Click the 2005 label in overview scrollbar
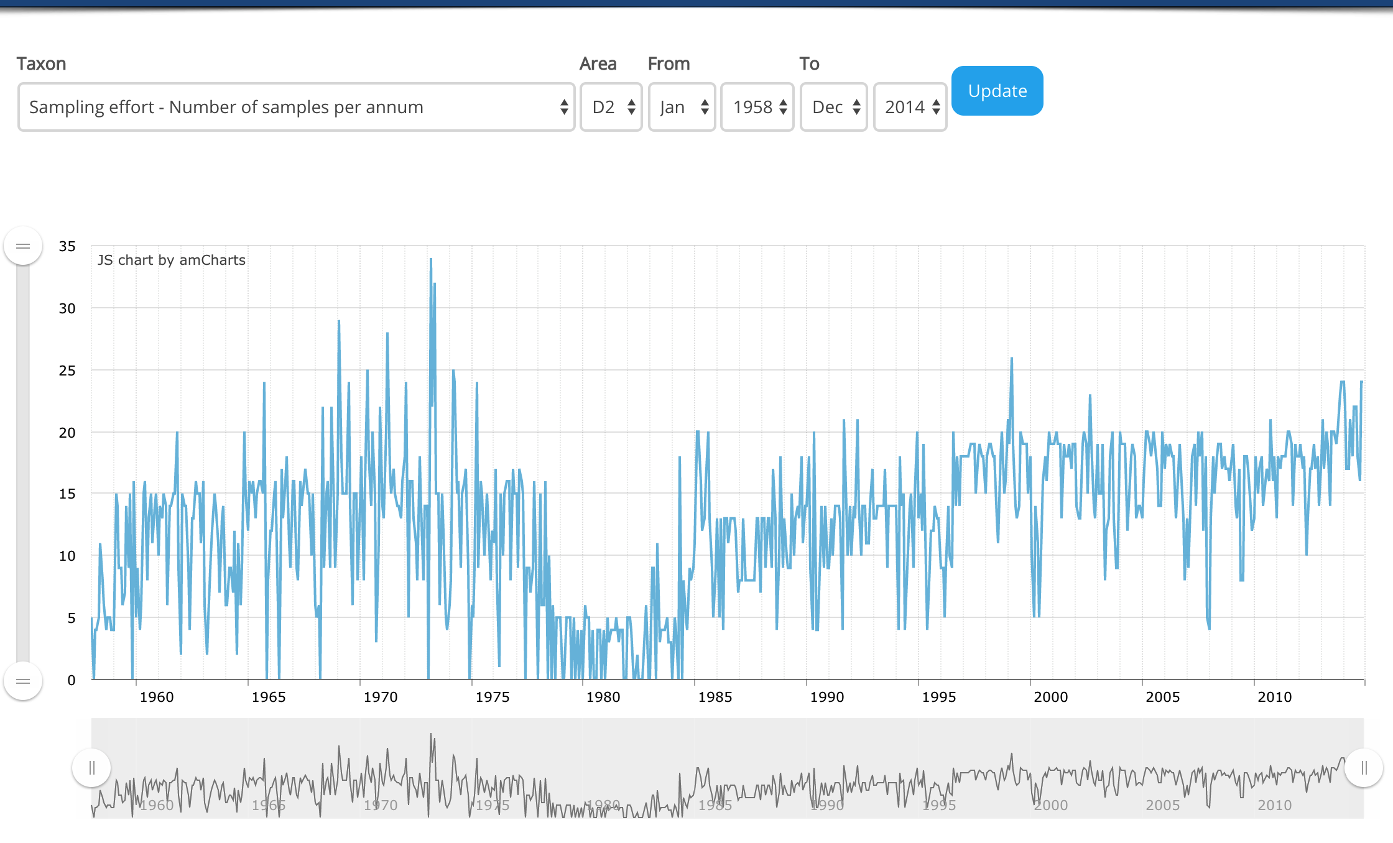 coord(1162,805)
